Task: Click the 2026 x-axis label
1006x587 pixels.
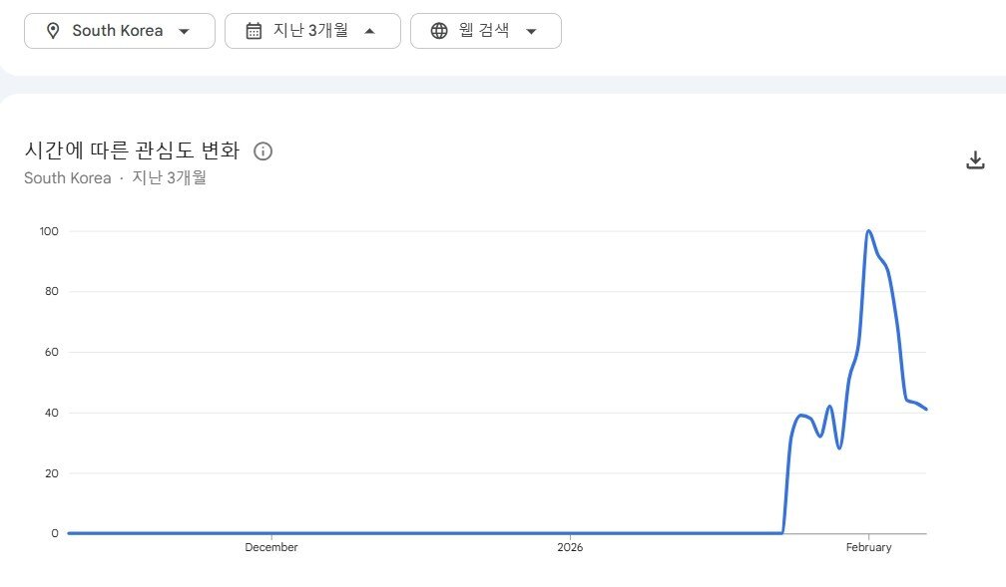Action: click(x=570, y=547)
